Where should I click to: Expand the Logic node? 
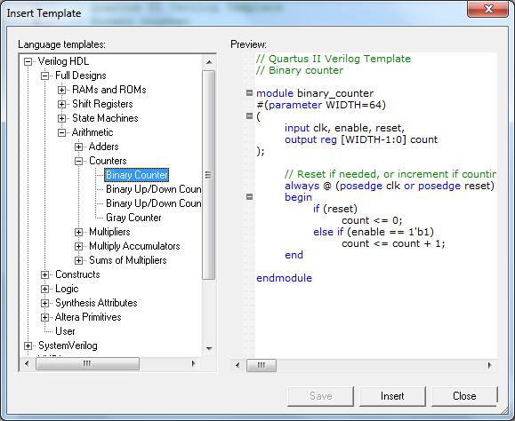44,289
